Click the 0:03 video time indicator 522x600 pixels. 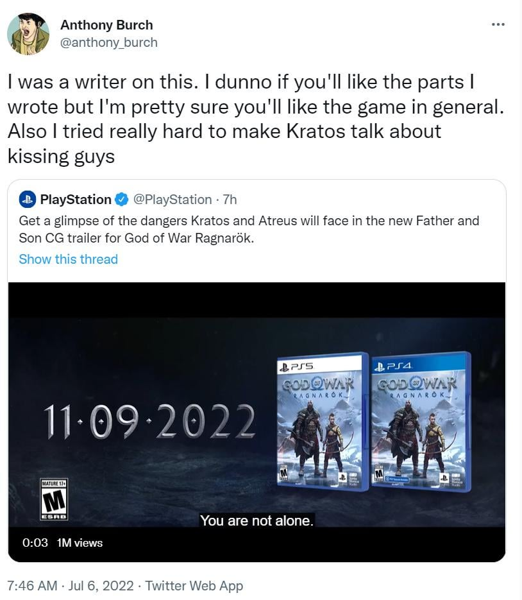(x=35, y=543)
